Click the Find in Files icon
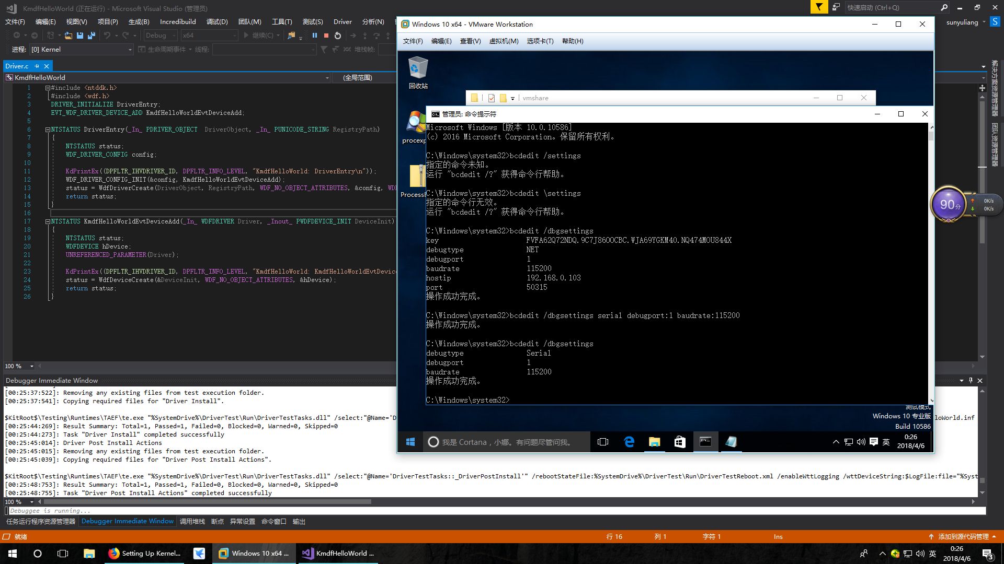 pyautogui.click(x=291, y=36)
